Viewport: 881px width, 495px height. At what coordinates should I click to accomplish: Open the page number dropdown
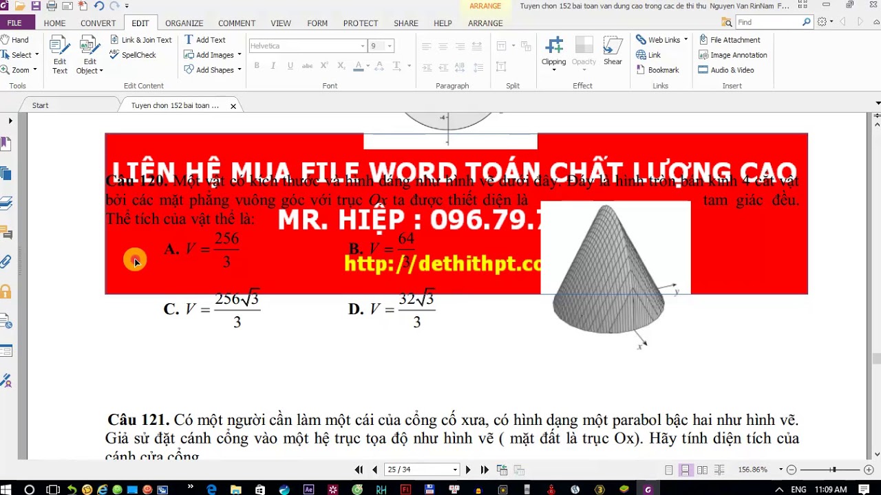point(455,470)
